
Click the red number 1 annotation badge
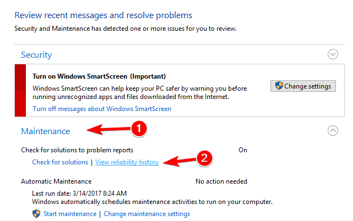(139, 129)
